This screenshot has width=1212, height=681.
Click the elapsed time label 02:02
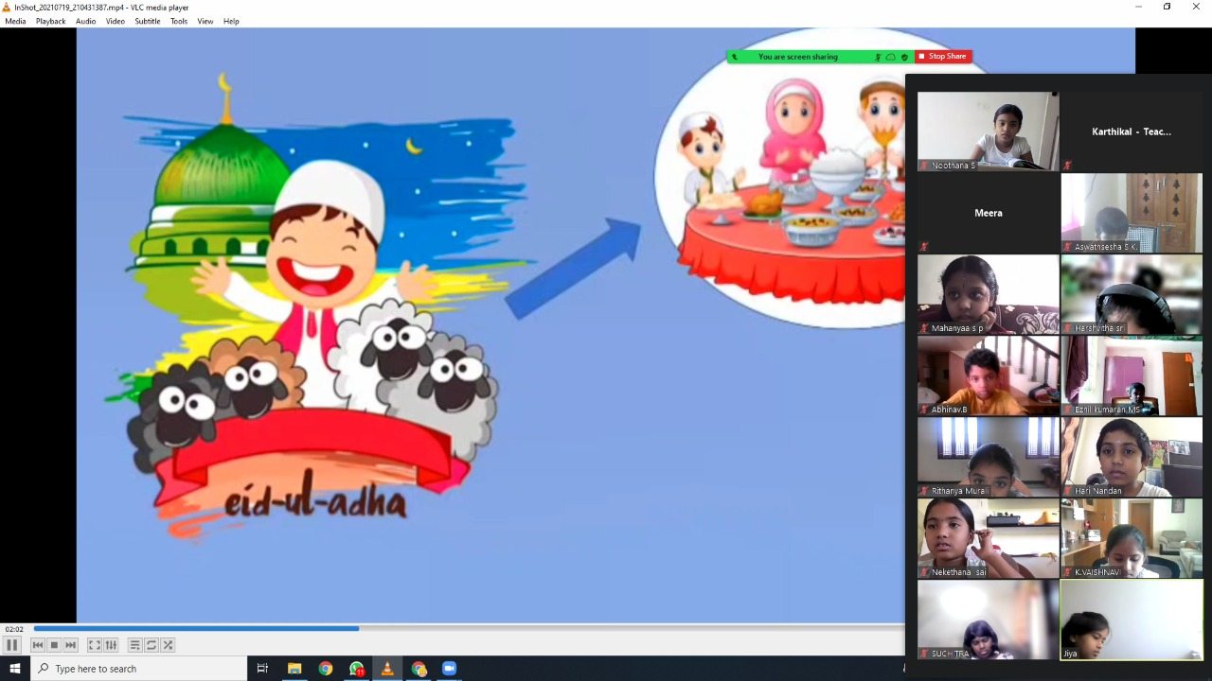click(x=14, y=629)
